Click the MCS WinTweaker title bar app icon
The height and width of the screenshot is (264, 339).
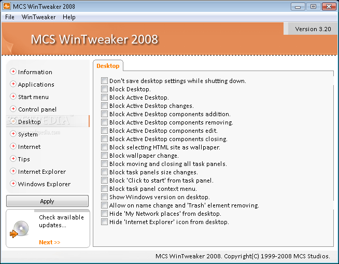7,6
